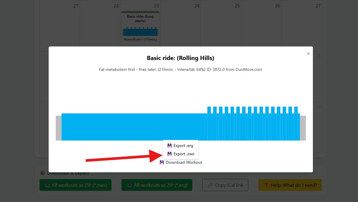Click the package icon beside Download & Export

click(x=42, y=173)
